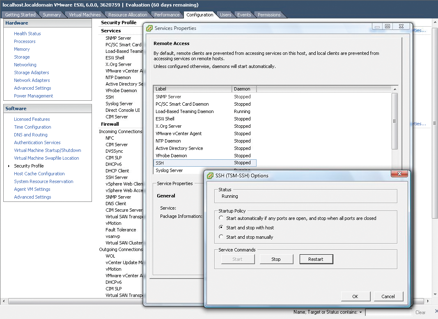Cancel the SSH Options dialog
This screenshot has width=438, height=319.
point(388,296)
